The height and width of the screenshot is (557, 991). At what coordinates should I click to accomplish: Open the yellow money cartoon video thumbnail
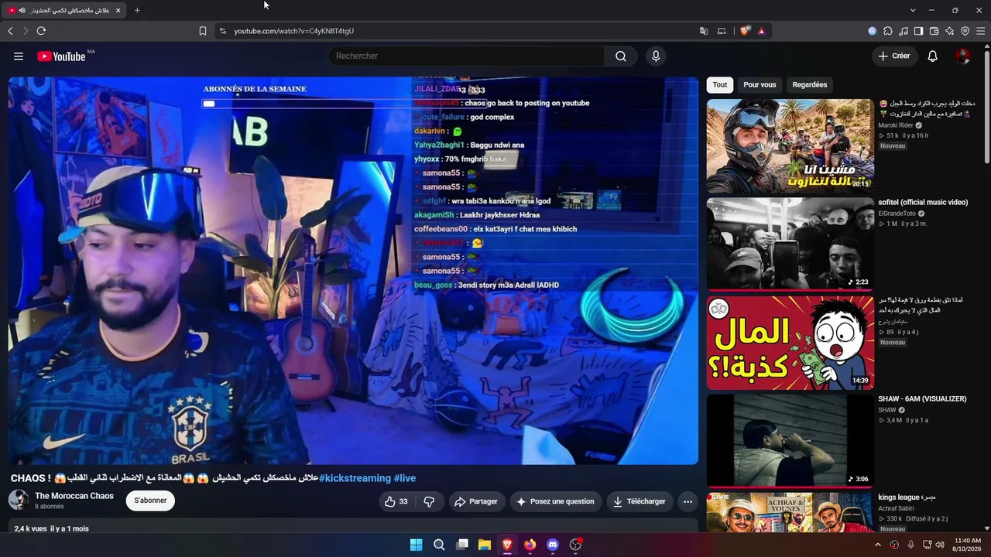[x=790, y=343]
